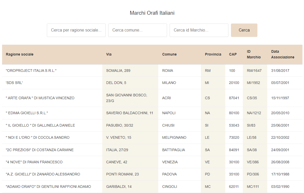Select the EDIMA GIOIELLI S.R.L. entry
This screenshot has height=193, width=304.
click(27, 113)
